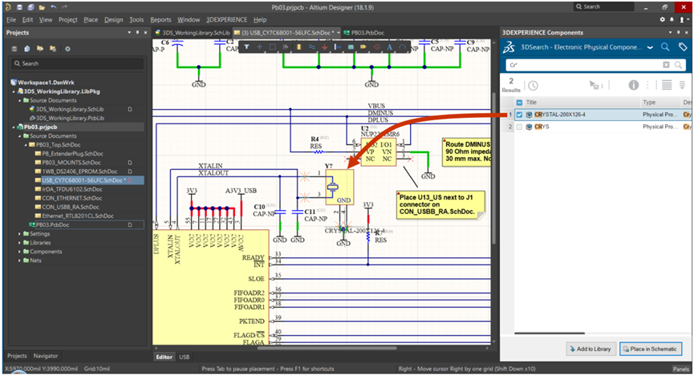The height and width of the screenshot is (375, 694).
Task: Click the Undo arrow in title bar
Action: pos(54,7)
